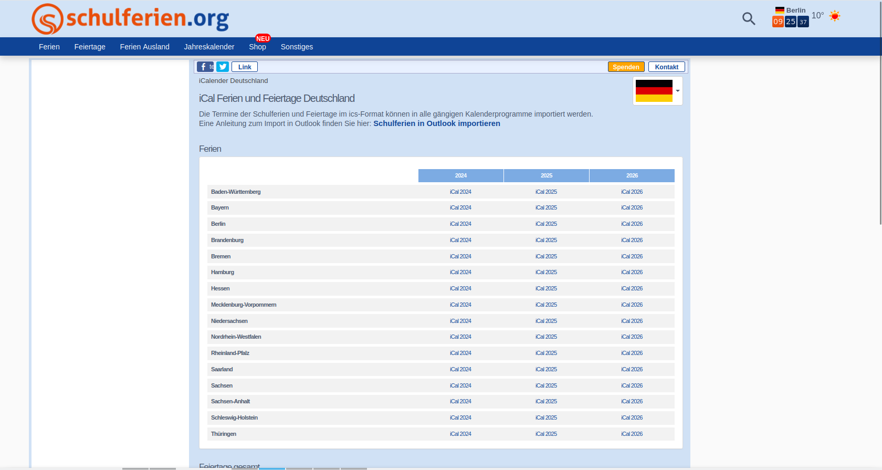Expand the Ferien Ausland menu
The width and height of the screenshot is (882, 470).
(144, 47)
